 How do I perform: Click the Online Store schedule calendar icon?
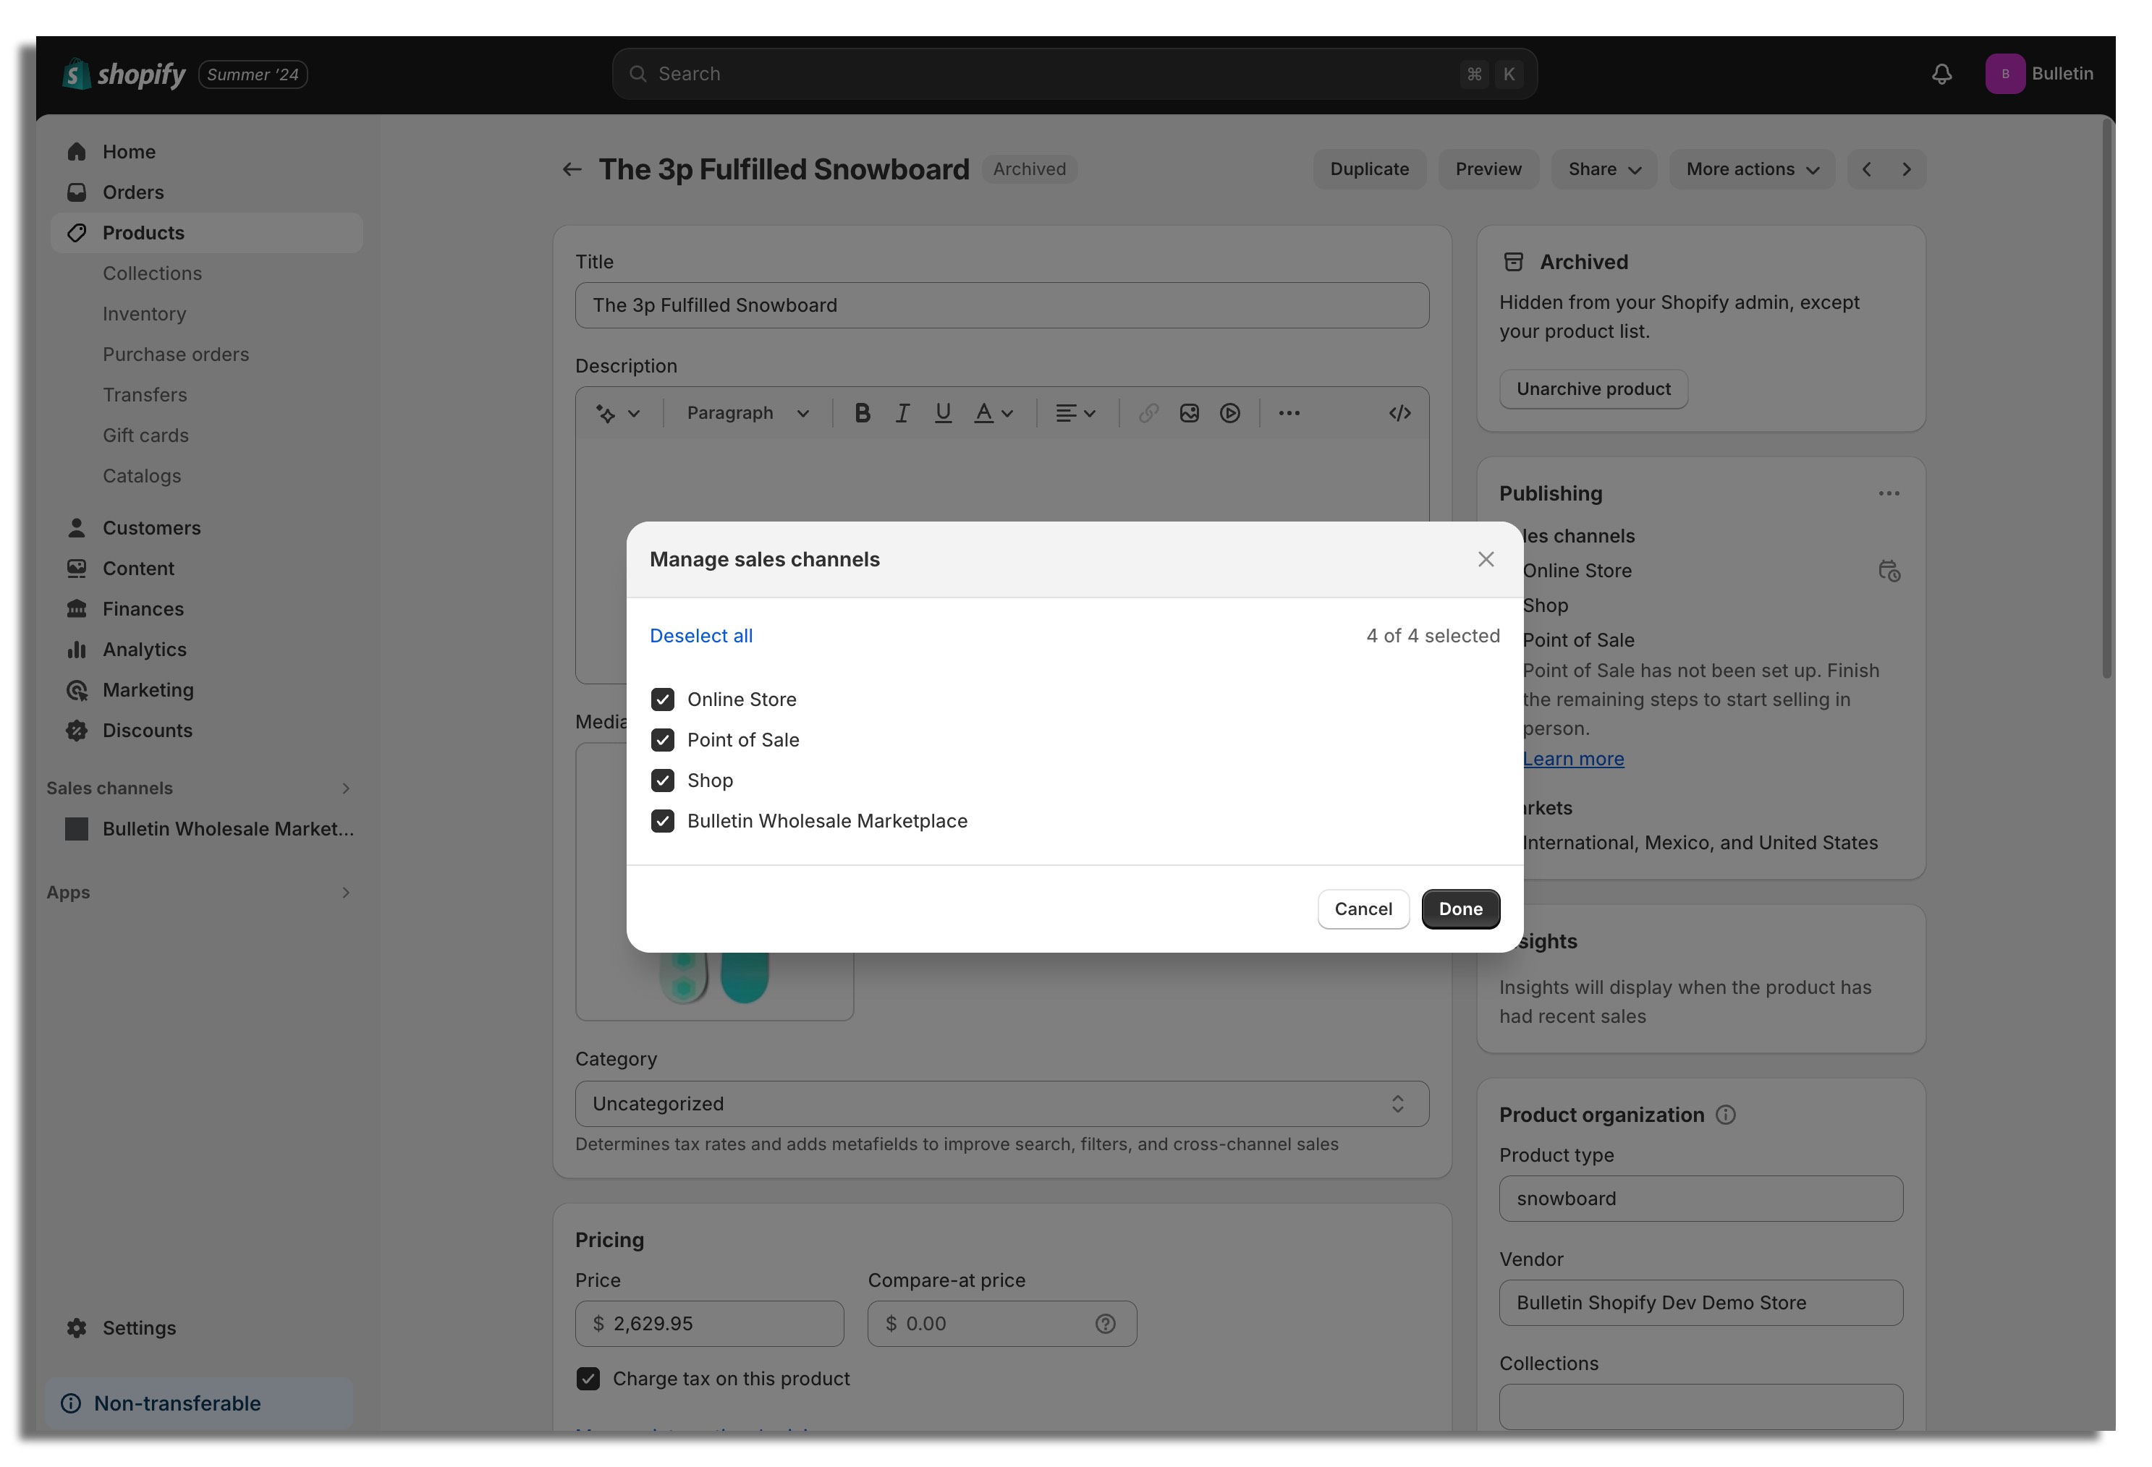coord(1888,571)
